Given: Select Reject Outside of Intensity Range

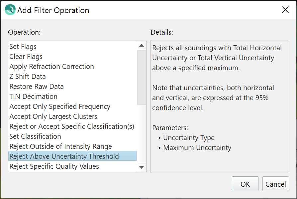Looking at the screenshot, I should [x=60, y=146].
